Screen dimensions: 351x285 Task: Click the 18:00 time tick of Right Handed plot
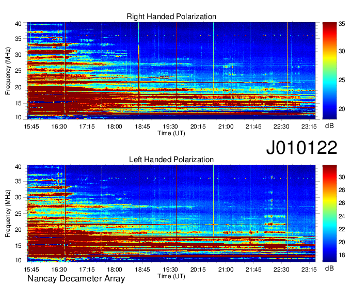[x=115, y=126]
